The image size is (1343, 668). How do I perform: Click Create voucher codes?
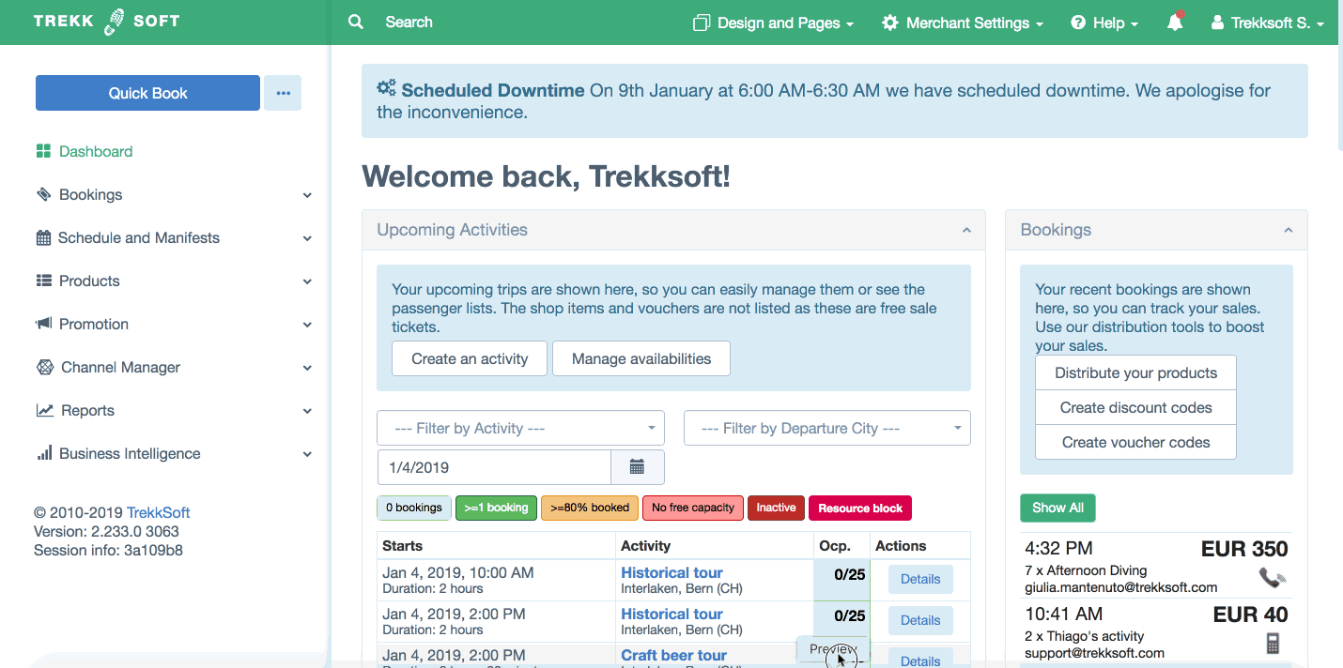click(1135, 442)
